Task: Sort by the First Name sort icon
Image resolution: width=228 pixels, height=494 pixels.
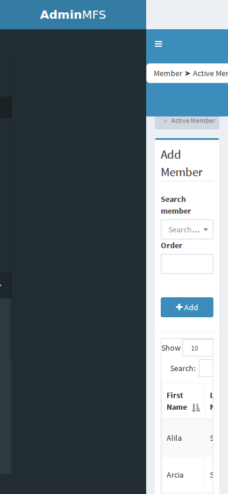Action: point(196,408)
